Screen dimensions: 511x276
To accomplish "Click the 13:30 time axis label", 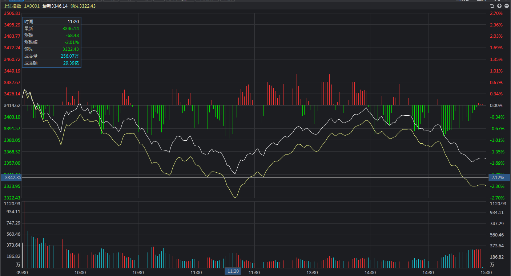I will [x=312, y=272].
